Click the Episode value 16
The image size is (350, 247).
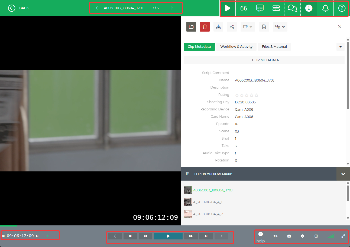pyautogui.click(x=236, y=124)
